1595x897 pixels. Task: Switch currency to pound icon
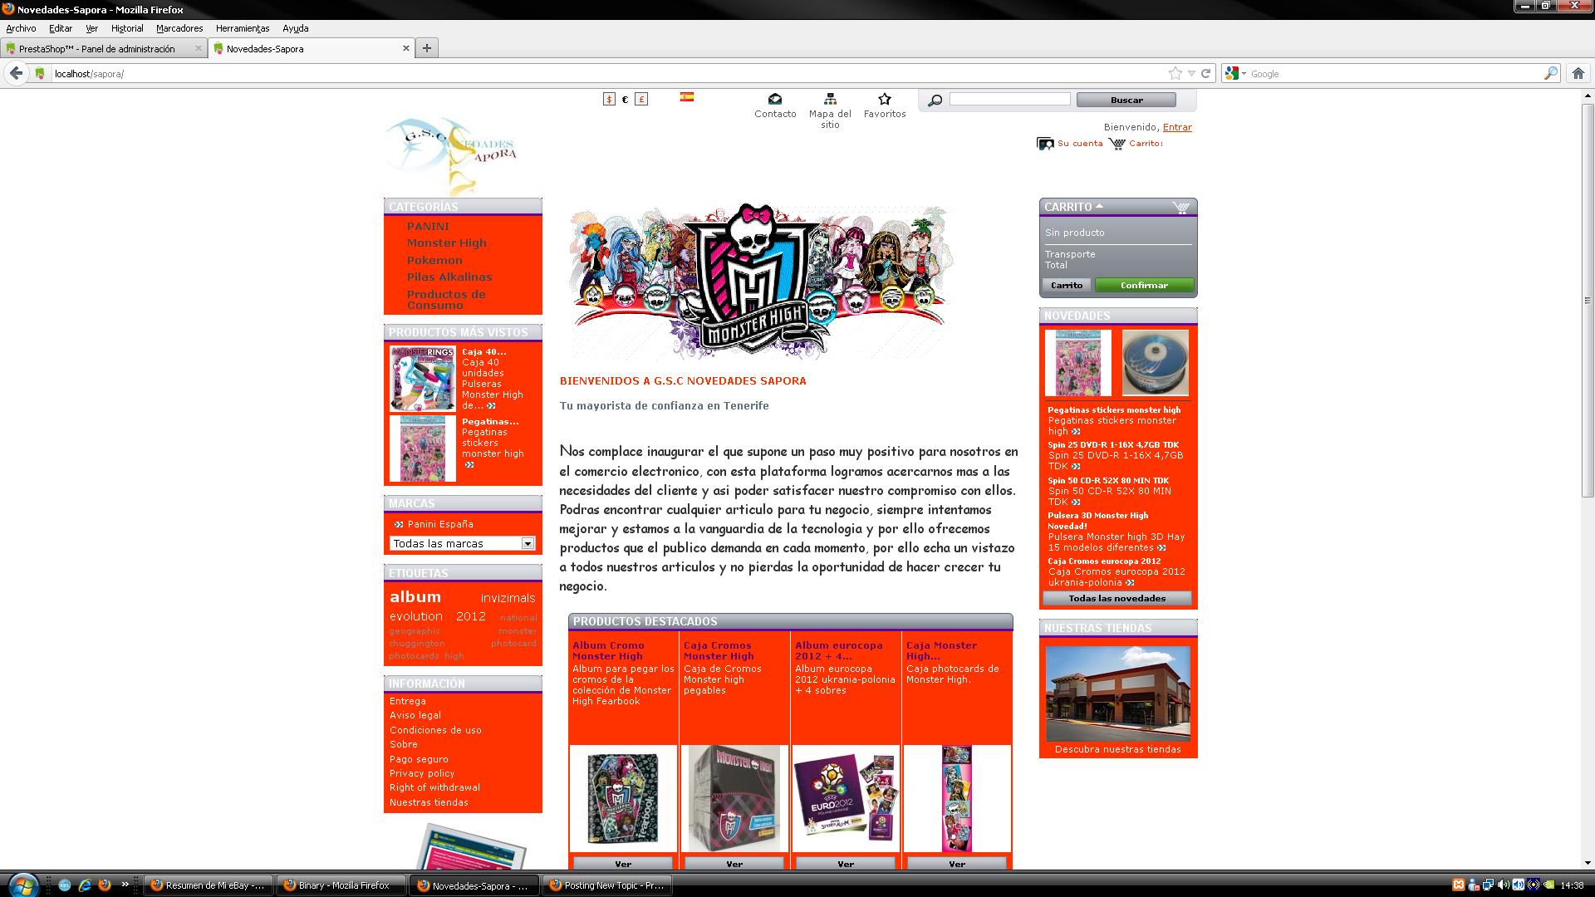[641, 100]
